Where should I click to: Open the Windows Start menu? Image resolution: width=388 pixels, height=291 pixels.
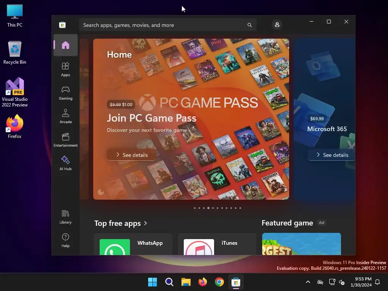click(x=152, y=282)
